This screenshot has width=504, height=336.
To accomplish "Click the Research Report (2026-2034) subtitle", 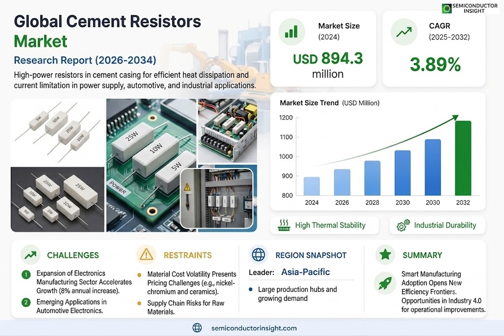I will tap(85, 60).
